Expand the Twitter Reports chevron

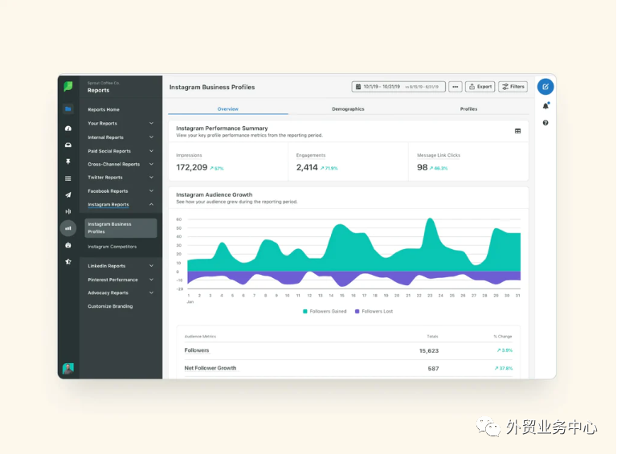coord(152,178)
